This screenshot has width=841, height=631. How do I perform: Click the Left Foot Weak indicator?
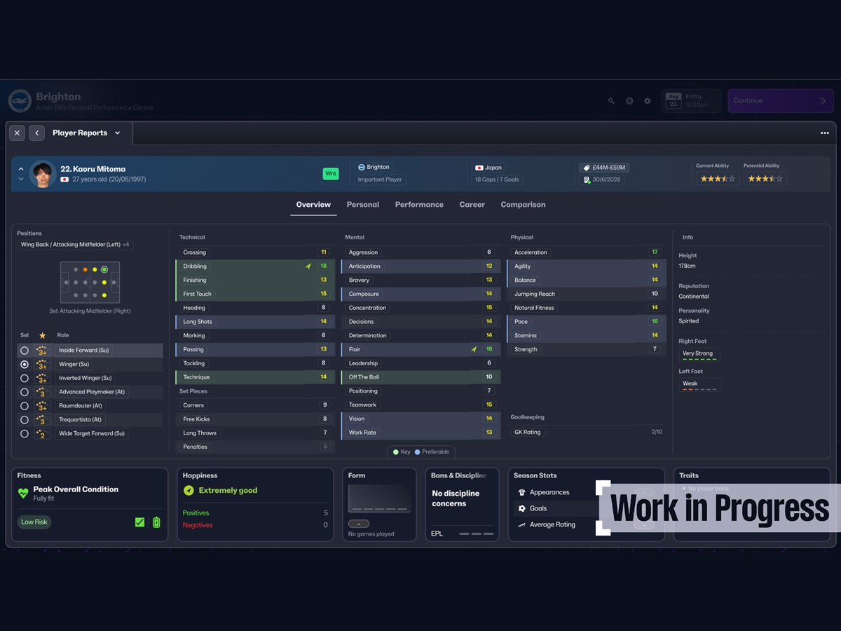(699, 384)
